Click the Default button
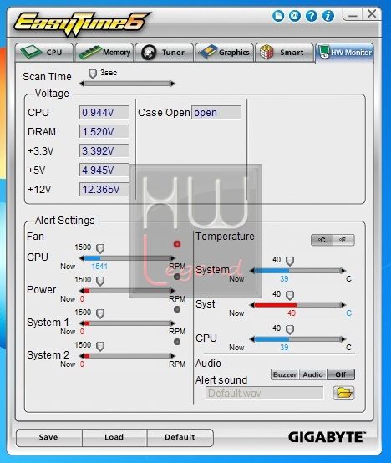Image resolution: width=391 pixels, height=463 pixels. point(180,437)
